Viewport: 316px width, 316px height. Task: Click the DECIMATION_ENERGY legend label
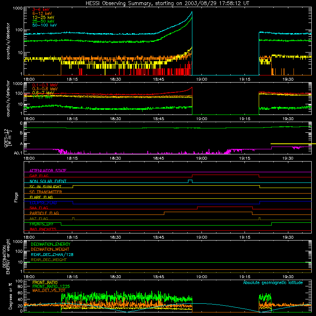click(x=51, y=244)
